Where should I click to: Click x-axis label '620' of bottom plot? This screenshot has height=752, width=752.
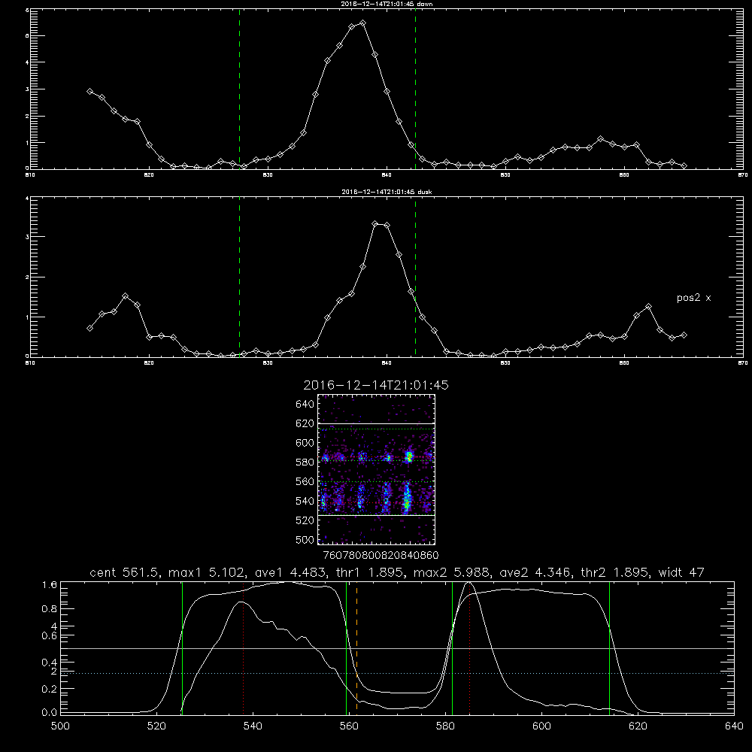[x=638, y=726]
